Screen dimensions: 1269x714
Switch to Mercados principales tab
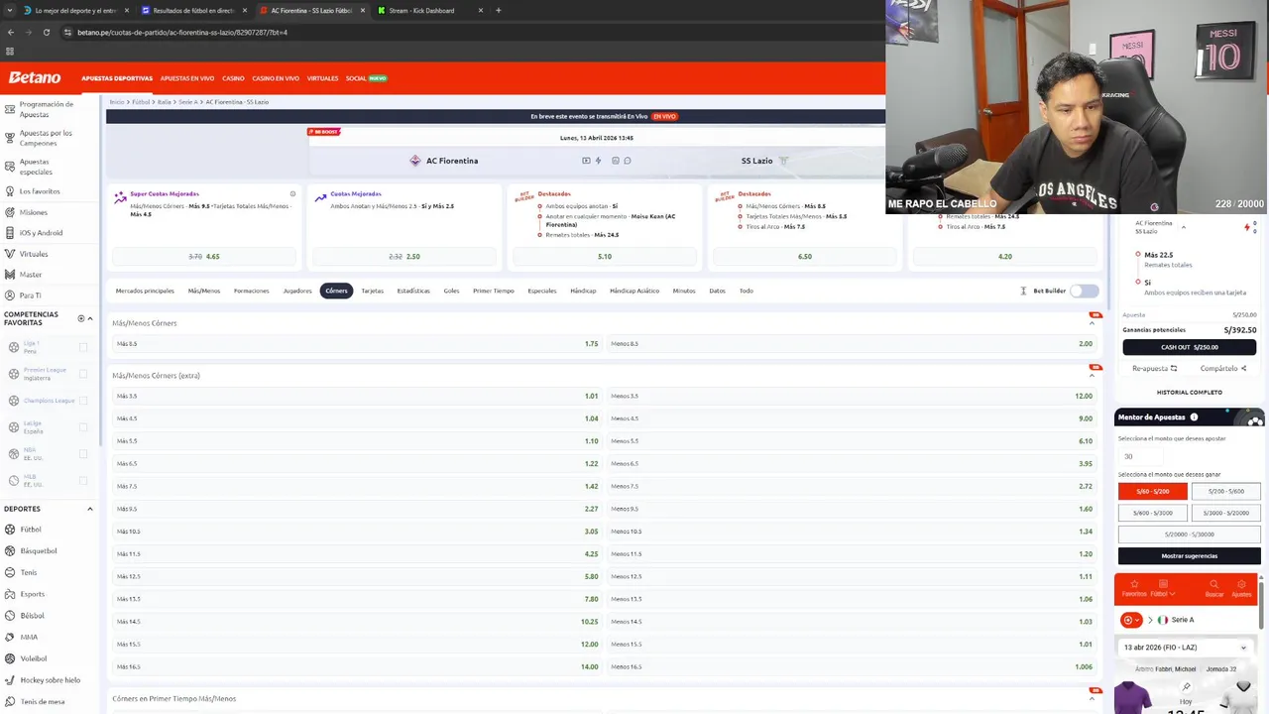coord(145,291)
